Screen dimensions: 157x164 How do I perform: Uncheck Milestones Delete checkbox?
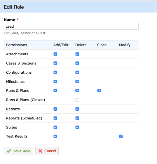pyautogui.click(x=77, y=82)
